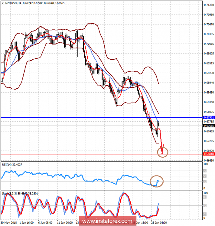Click the 70 level on RSI scale

tap(205, 170)
